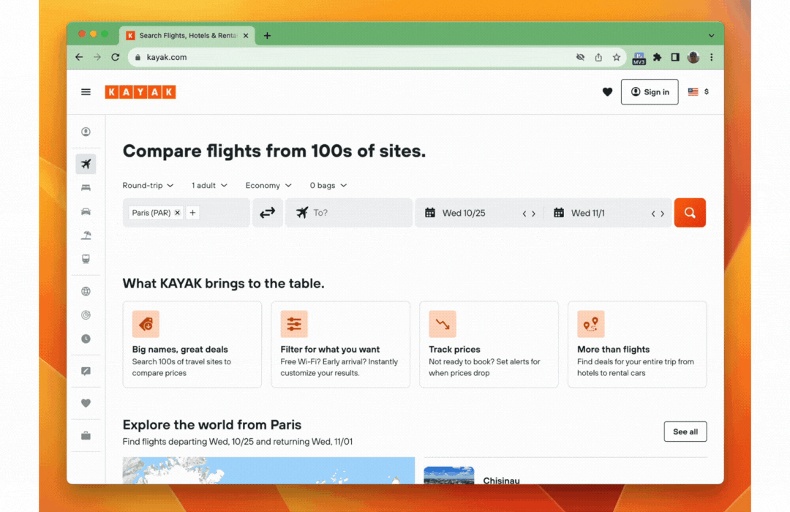Click the To? destination field
The width and height of the screenshot is (790, 512).
click(x=349, y=213)
